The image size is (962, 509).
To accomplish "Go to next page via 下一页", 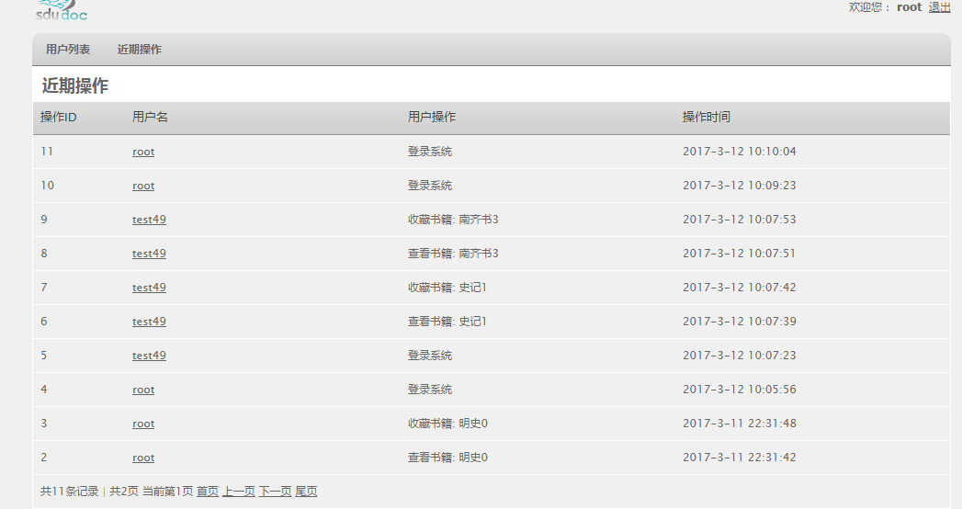I will point(275,492).
